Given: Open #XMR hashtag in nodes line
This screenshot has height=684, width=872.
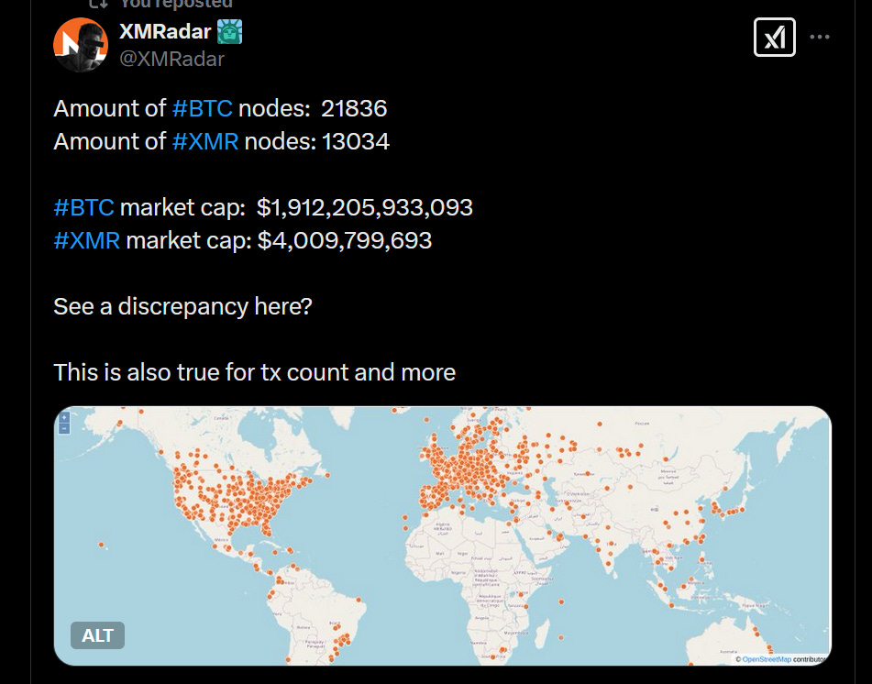Looking at the screenshot, I should pos(205,141).
